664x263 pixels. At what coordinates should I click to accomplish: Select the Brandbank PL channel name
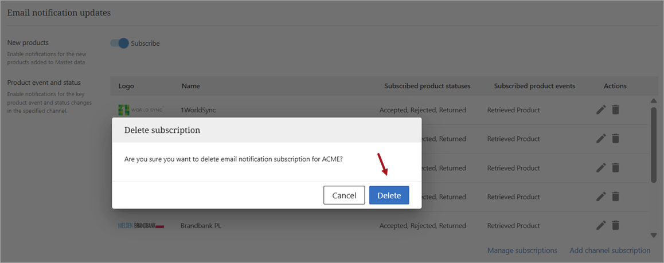click(201, 226)
